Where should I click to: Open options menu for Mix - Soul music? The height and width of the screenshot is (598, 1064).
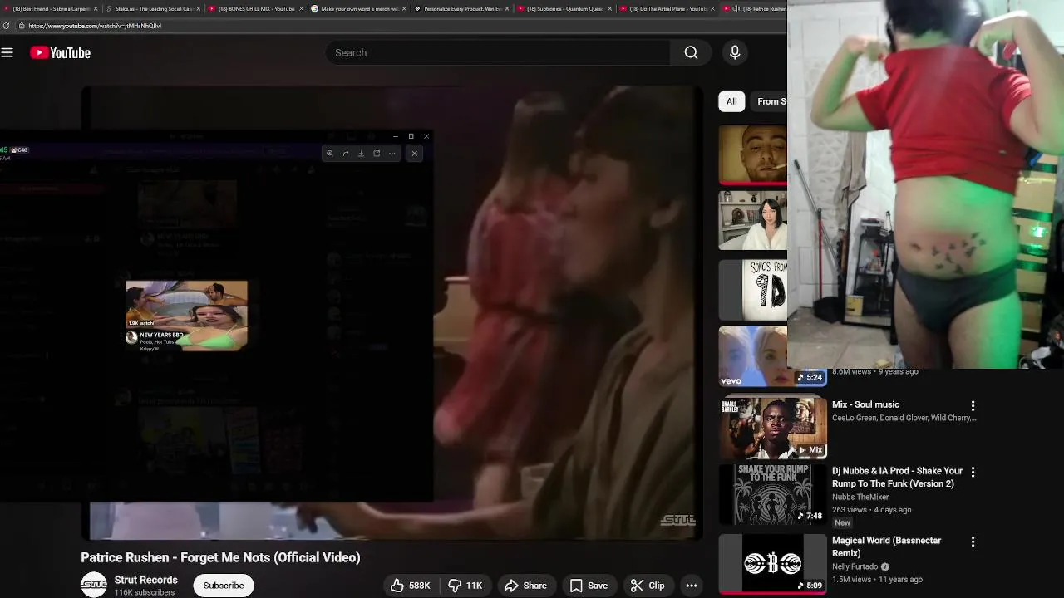[973, 406]
